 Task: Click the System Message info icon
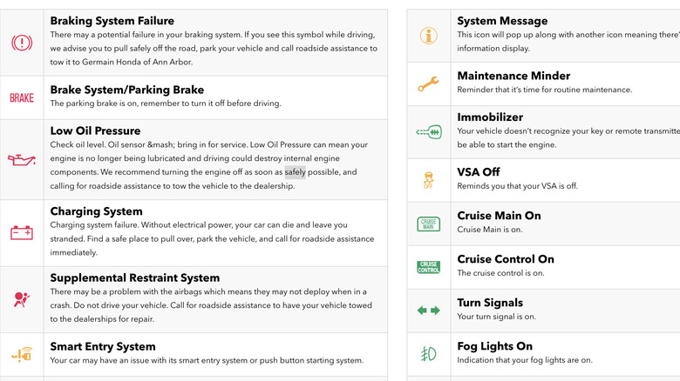pos(429,36)
